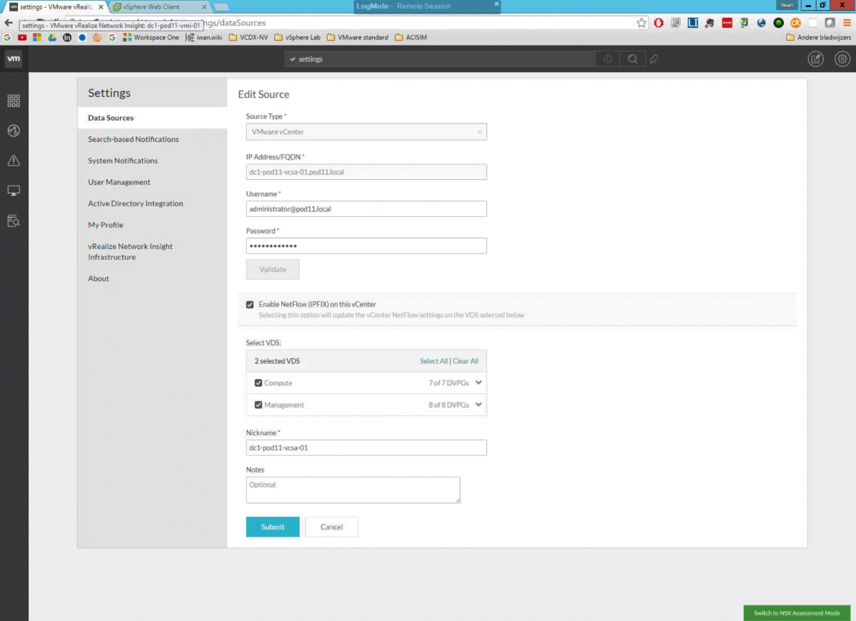
Task: Click the monitor icon in left sidebar
Action: pyautogui.click(x=14, y=191)
